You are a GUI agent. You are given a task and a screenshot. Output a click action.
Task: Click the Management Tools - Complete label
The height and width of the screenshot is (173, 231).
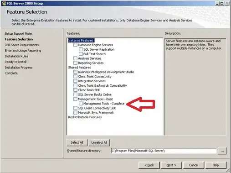pos(104,104)
